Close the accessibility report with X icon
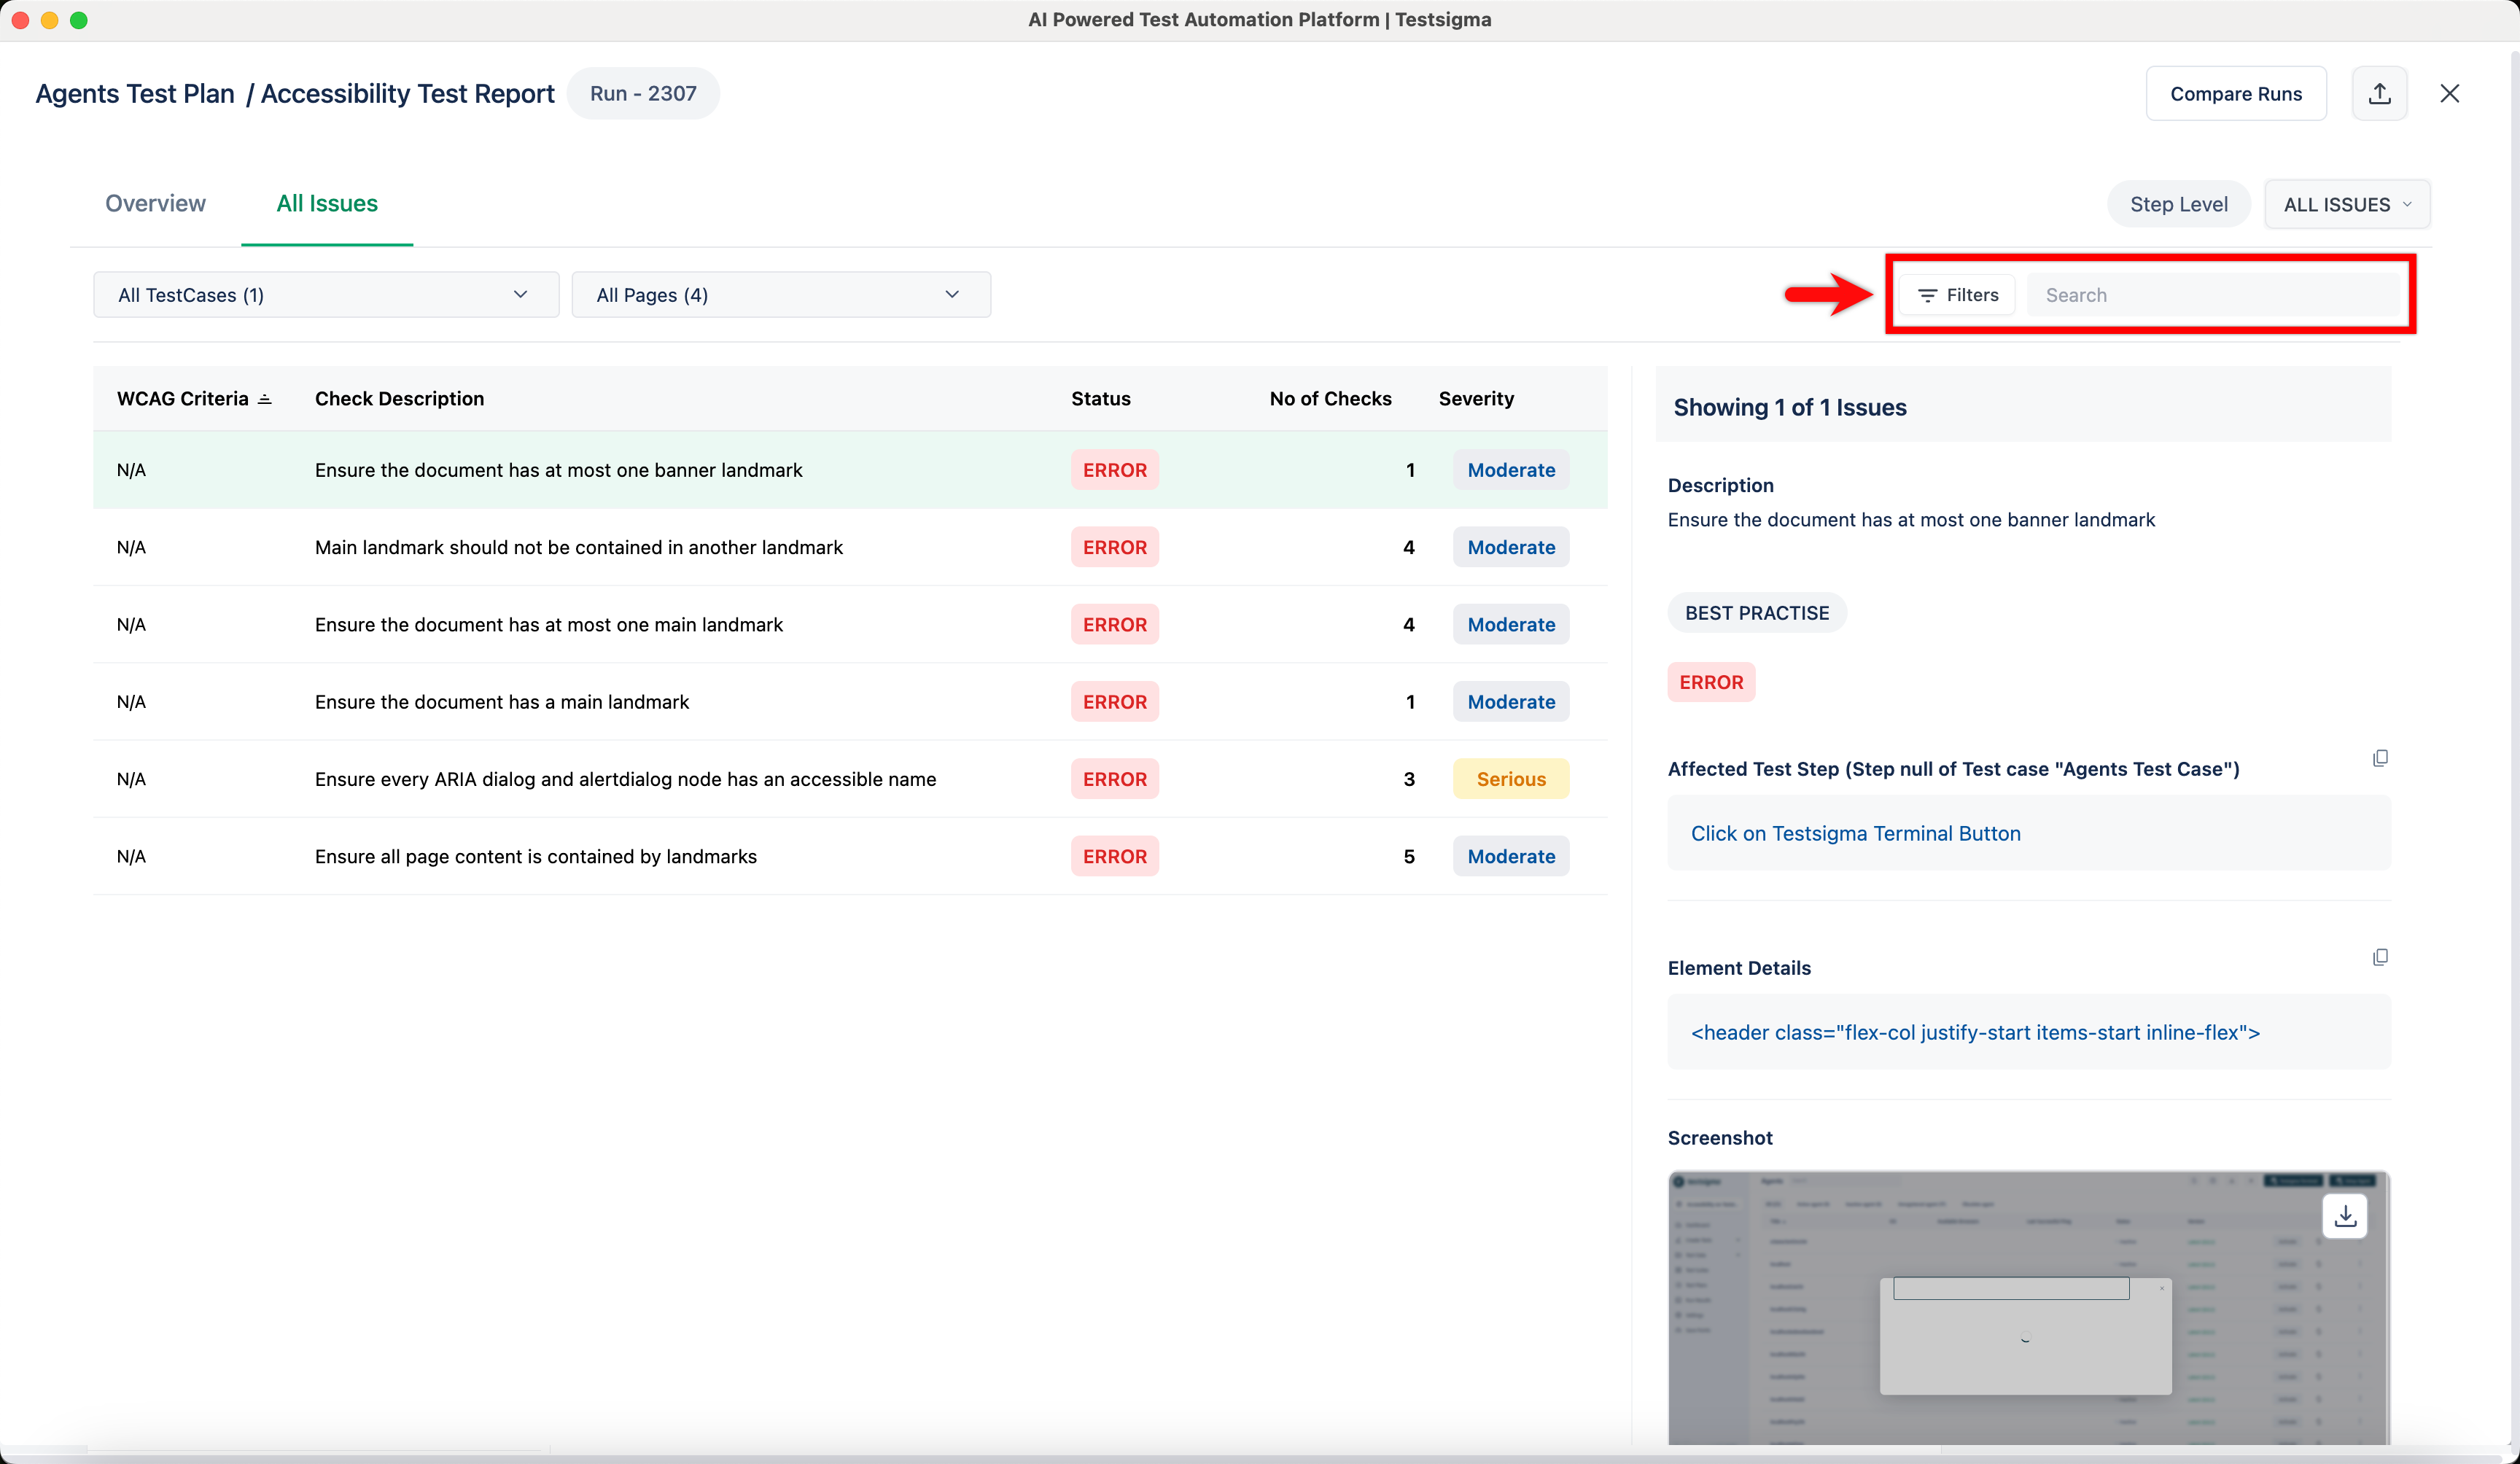 point(2449,94)
